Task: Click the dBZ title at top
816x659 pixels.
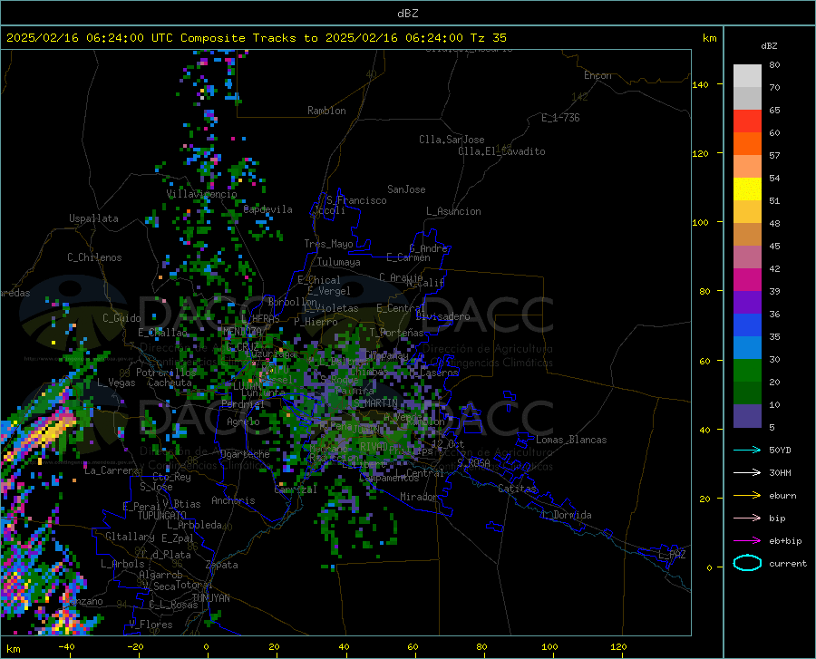Action: tap(407, 14)
